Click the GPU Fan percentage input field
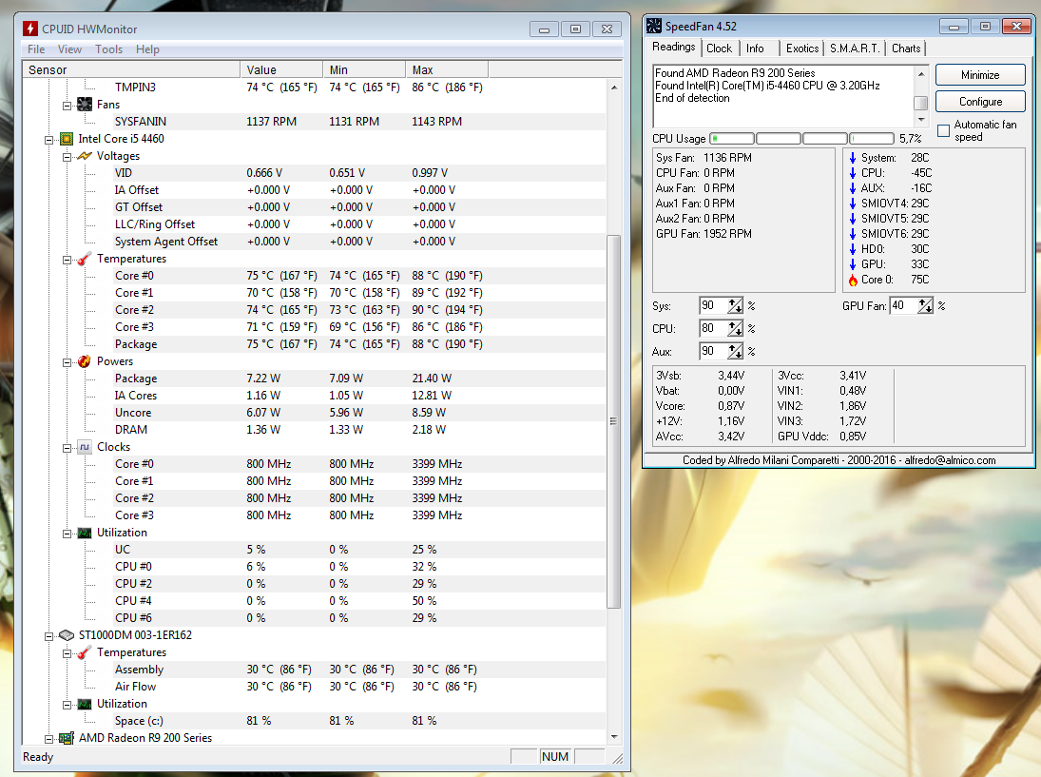 pyautogui.click(x=904, y=305)
